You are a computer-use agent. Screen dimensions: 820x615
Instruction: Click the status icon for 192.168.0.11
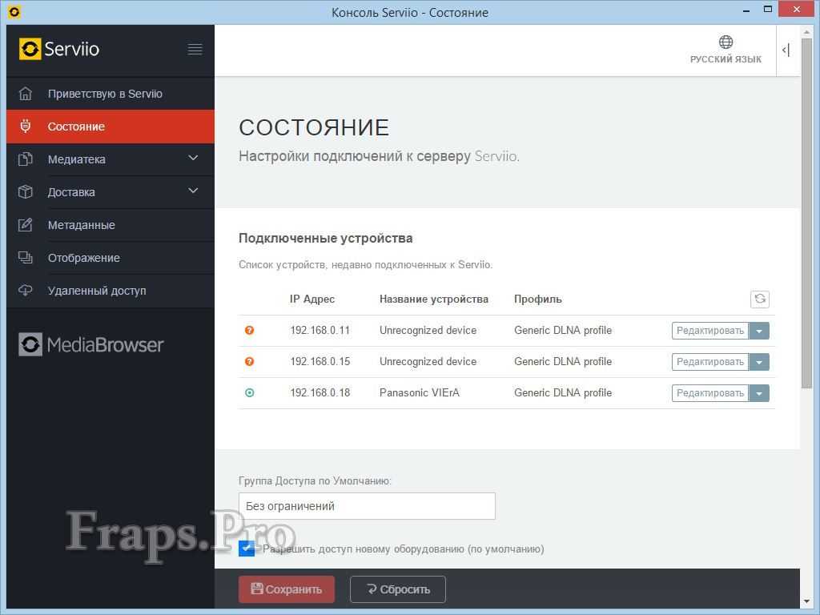pos(250,330)
